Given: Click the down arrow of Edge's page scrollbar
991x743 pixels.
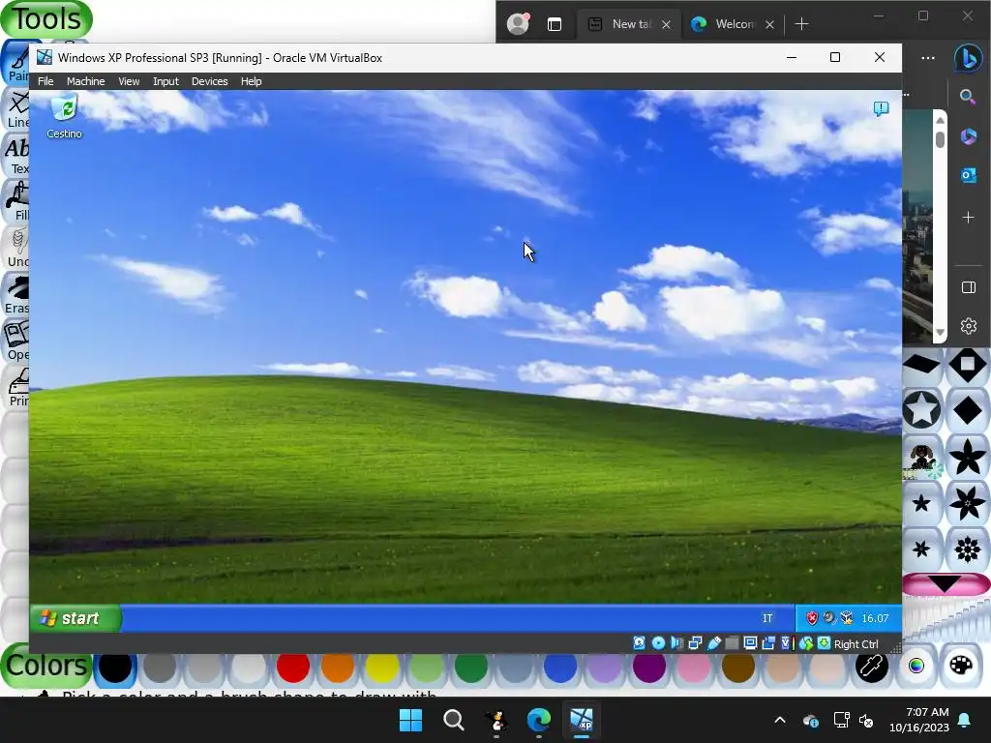Looking at the screenshot, I should coord(940,333).
